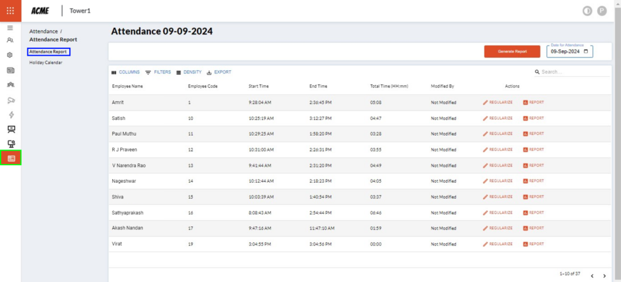Click the lightning bolt sidebar icon

[10, 114]
